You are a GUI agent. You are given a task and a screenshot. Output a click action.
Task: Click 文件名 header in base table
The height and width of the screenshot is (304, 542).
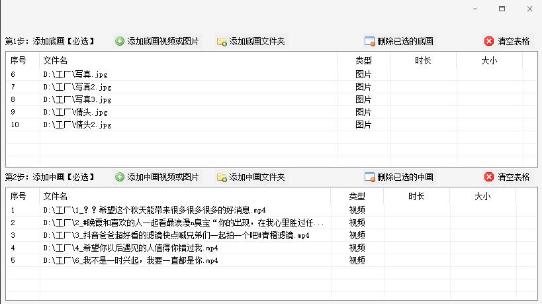click(x=56, y=60)
